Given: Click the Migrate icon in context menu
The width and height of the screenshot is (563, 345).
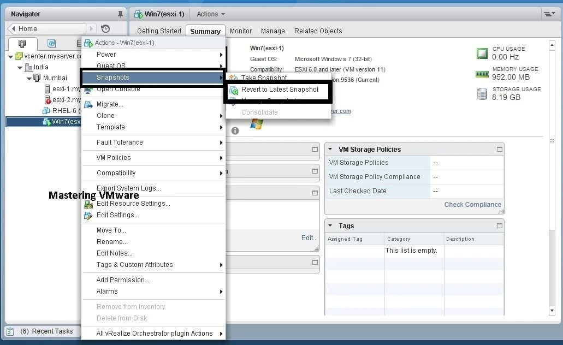Looking at the screenshot, I should pyautogui.click(x=88, y=104).
